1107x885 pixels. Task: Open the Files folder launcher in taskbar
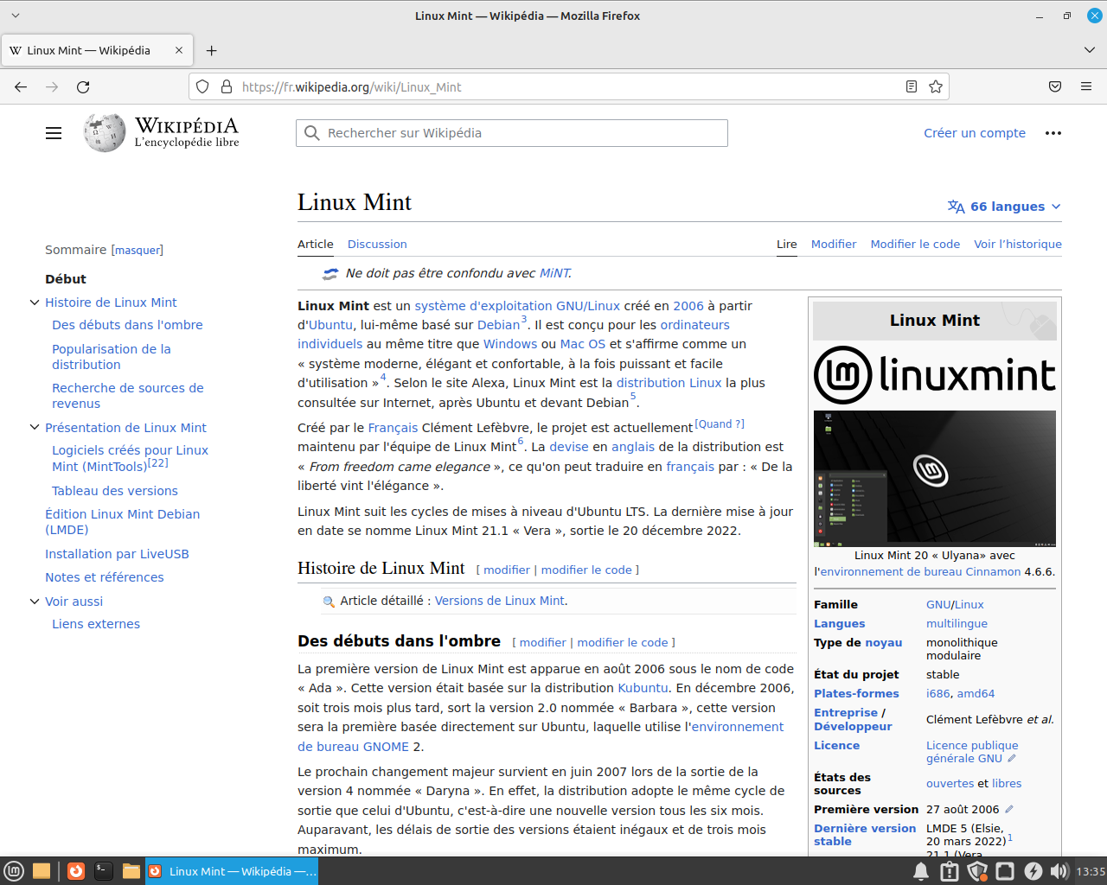pyautogui.click(x=131, y=871)
